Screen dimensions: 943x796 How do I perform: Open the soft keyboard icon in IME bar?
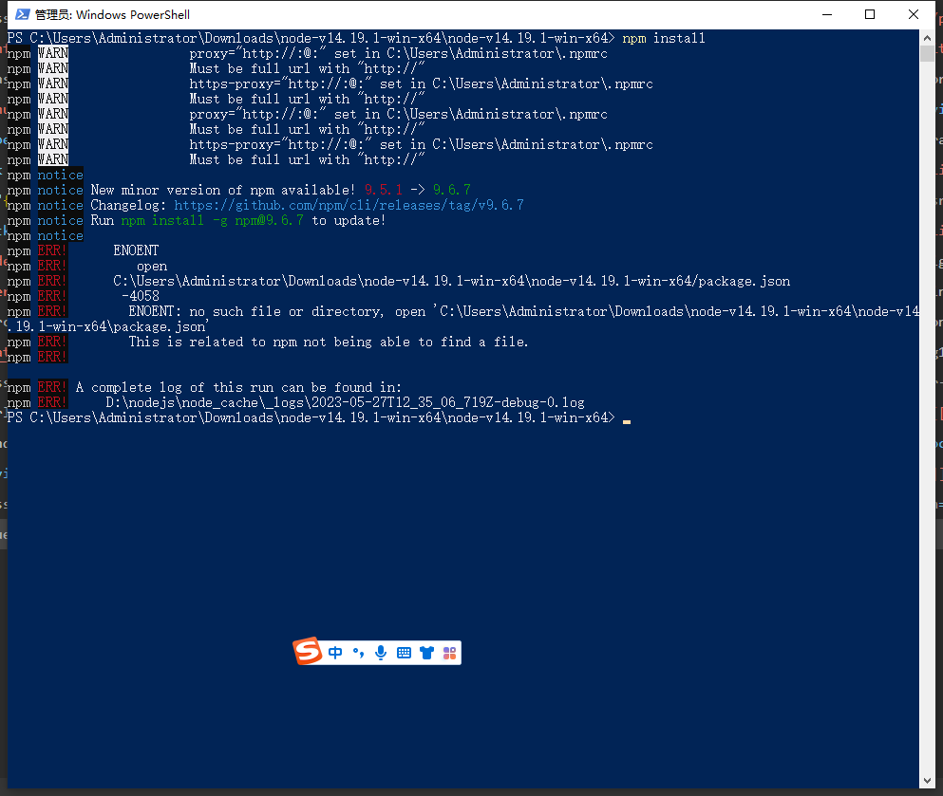pyautogui.click(x=405, y=653)
